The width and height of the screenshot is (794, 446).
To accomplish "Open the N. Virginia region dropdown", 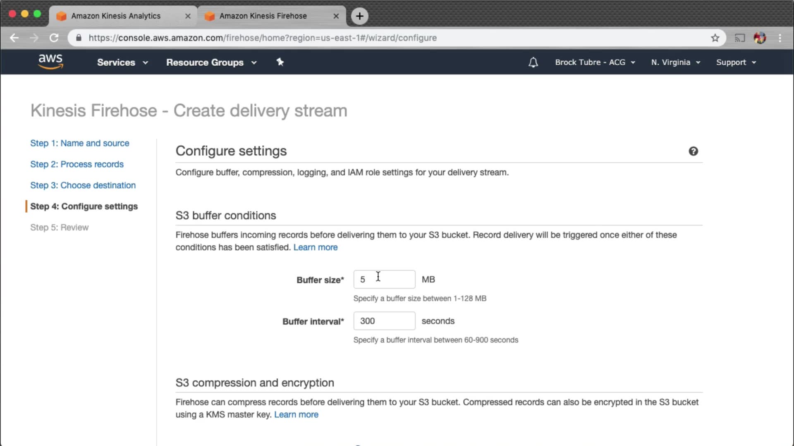I will [x=675, y=62].
